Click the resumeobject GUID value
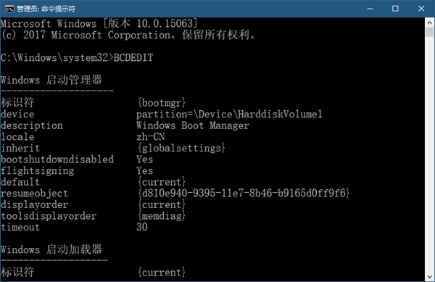Viewport: 435px width, 282px height. tap(244, 194)
